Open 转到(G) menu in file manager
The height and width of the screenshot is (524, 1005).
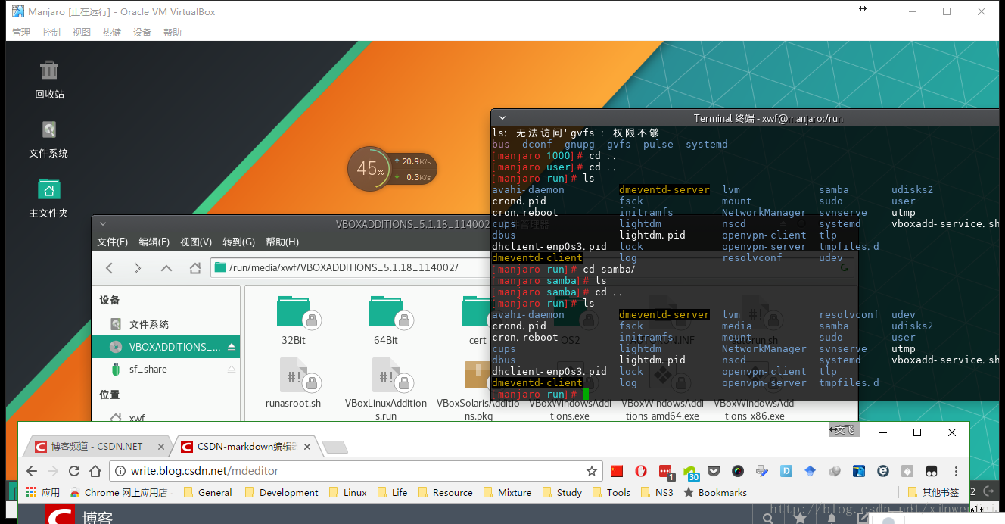238,242
